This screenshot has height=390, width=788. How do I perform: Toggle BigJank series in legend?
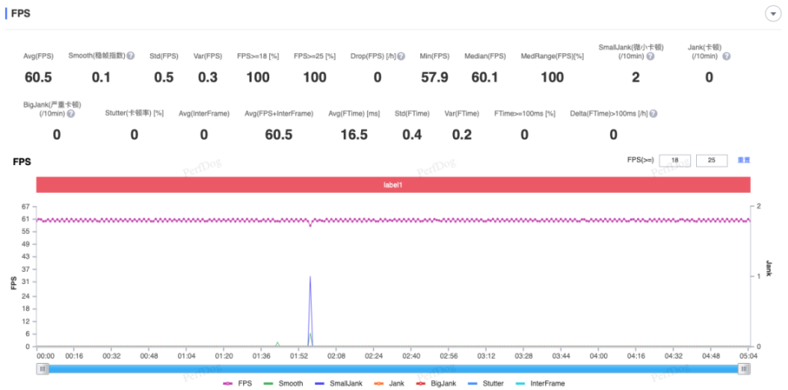[435, 383]
